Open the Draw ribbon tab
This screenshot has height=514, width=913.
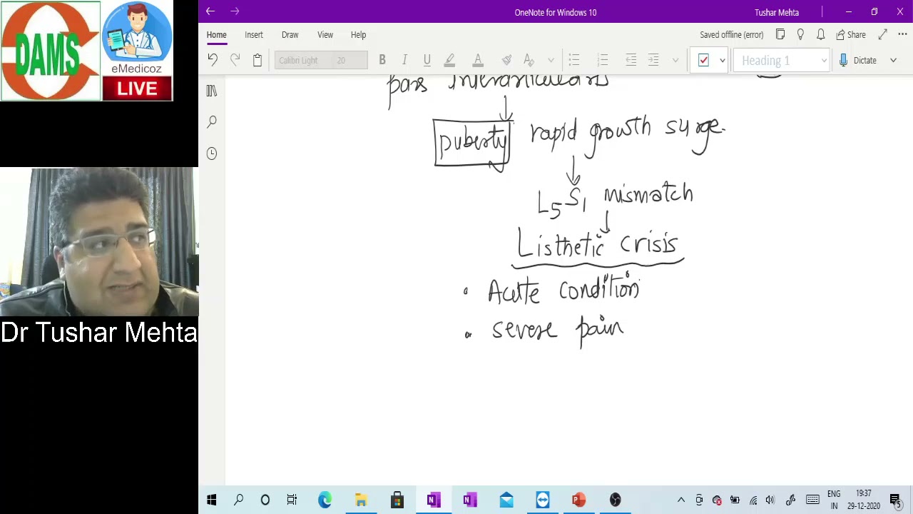[290, 34]
